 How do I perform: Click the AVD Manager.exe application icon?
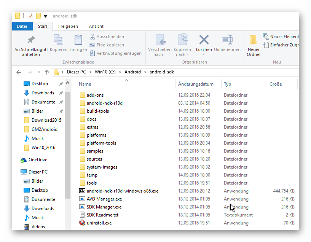tap(82, 199)
